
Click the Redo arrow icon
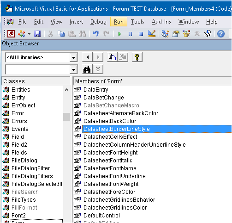click(x=106, y=34)
